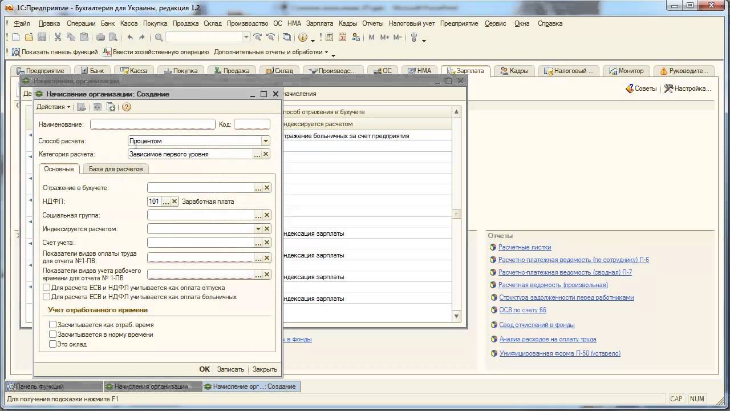Click the Help info toolbar icon
The image size is (730, 411).
coord(302,37)
